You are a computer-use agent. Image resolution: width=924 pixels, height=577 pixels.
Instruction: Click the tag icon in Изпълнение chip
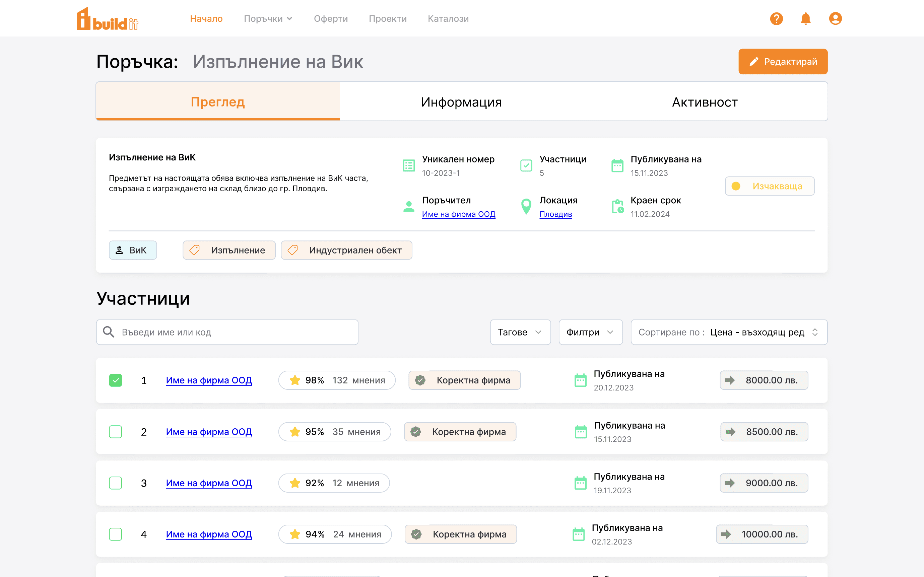tap(195, 250)
